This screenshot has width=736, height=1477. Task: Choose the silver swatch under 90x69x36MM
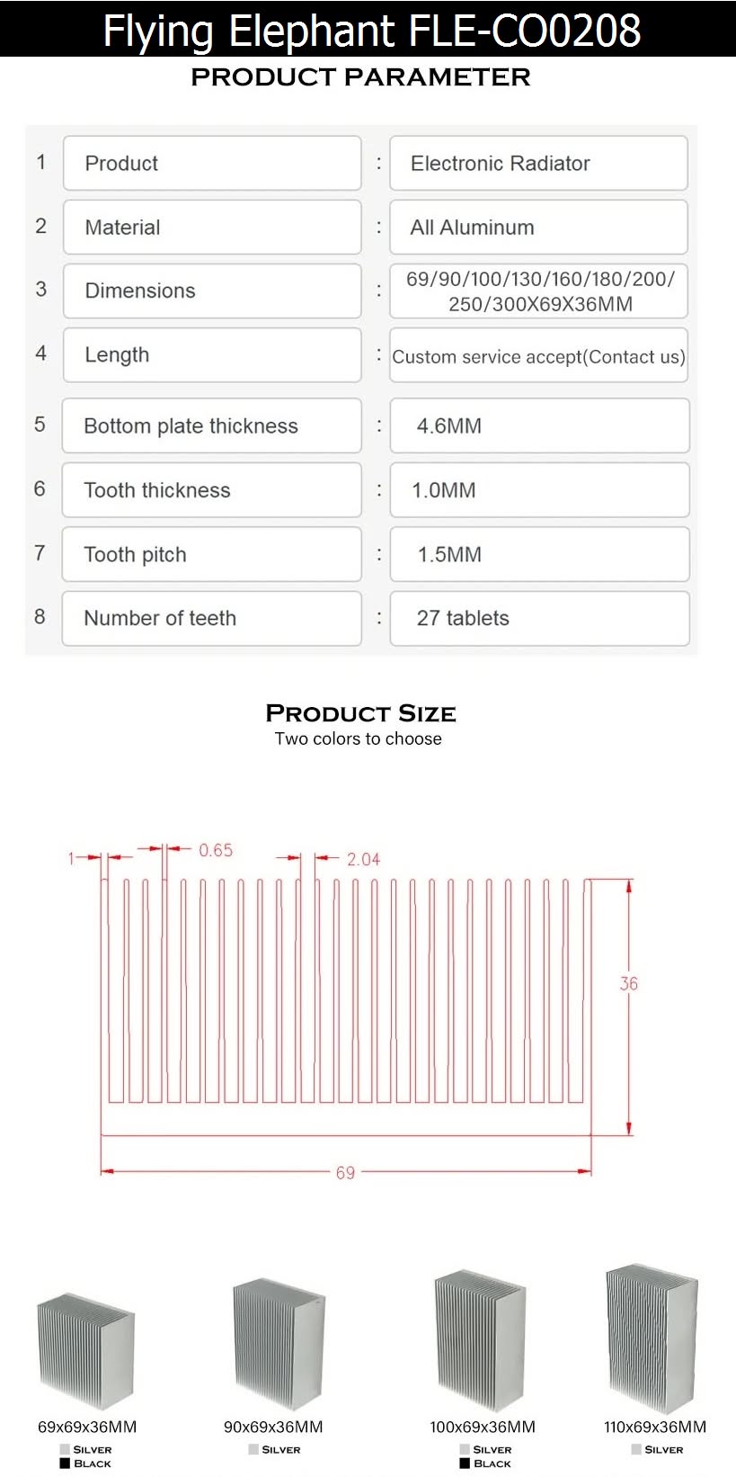(253, 1449)
